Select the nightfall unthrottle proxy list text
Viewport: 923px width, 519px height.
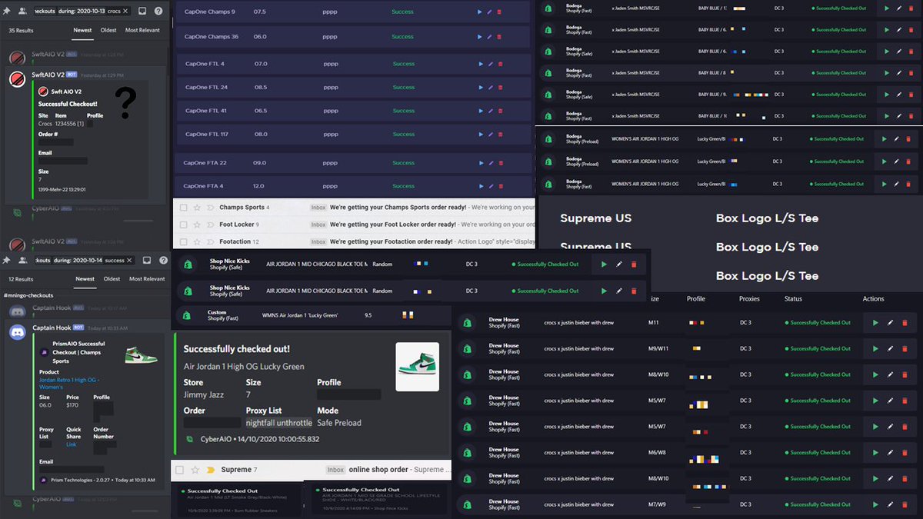[x=279, y=423]
